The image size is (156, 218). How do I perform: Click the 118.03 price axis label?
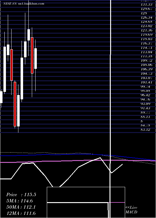click(x=147, y=39)
